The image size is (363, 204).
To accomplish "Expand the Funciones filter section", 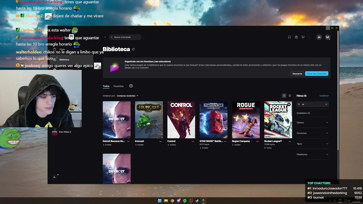I will tap(313, 133).
